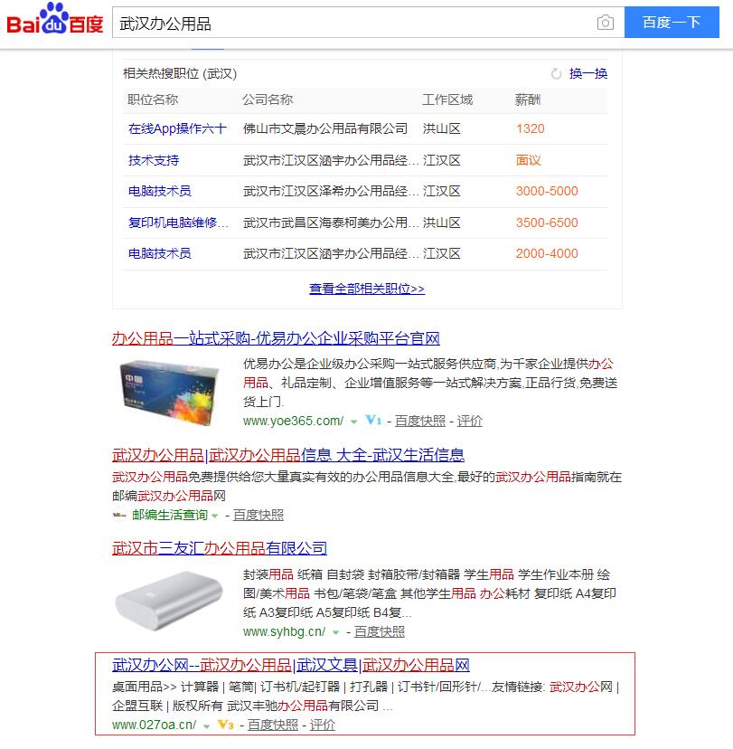Viewport: 733px width, 749px height.
Task: Click V1 credibility badge for yoe365
Action: [373, 421]
